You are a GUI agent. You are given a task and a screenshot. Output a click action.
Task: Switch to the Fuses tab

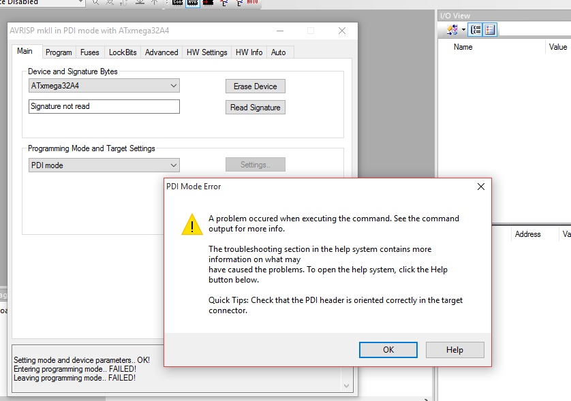[x=89, y=52]
